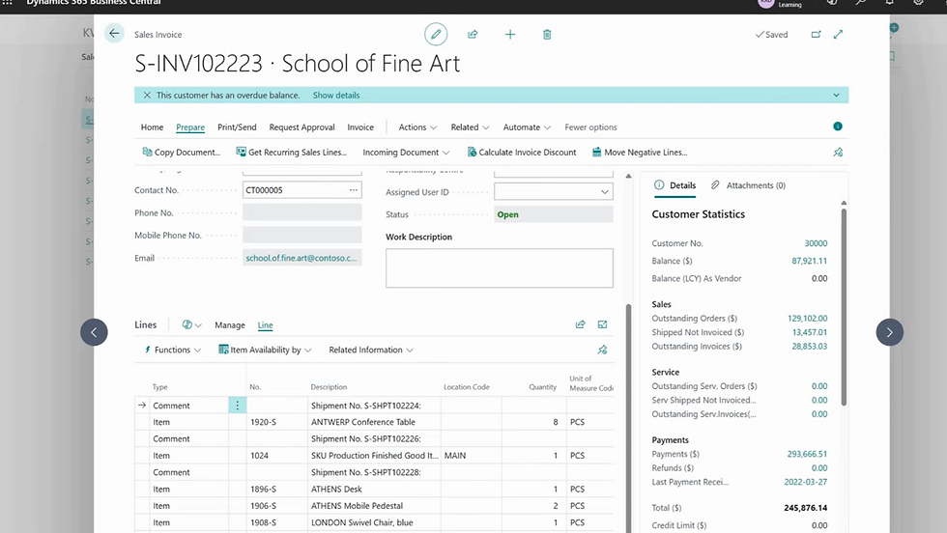
Task: Select MAIN location code cell
Action: tap(472, 456)
